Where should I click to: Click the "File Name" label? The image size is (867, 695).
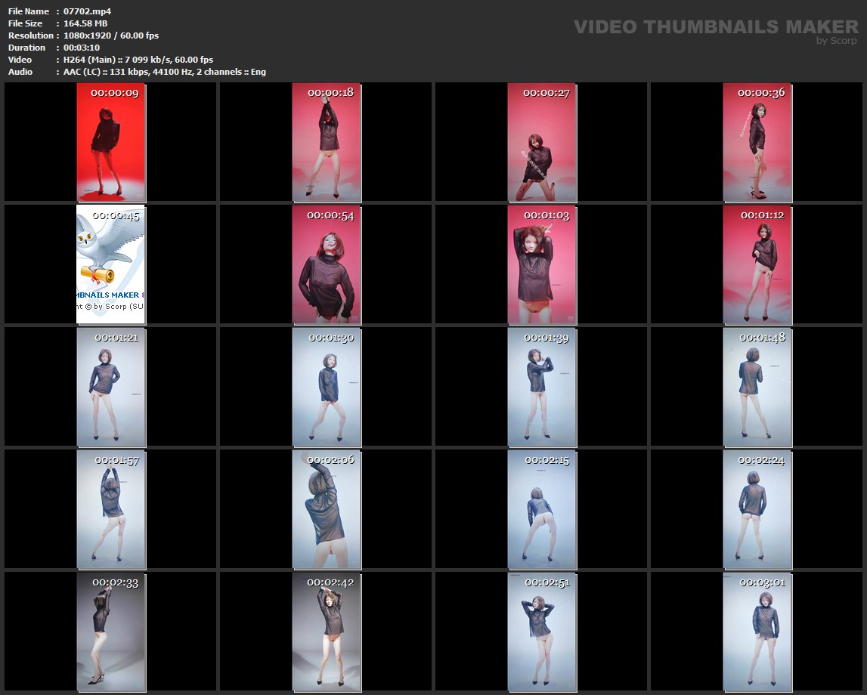(29, 11)
